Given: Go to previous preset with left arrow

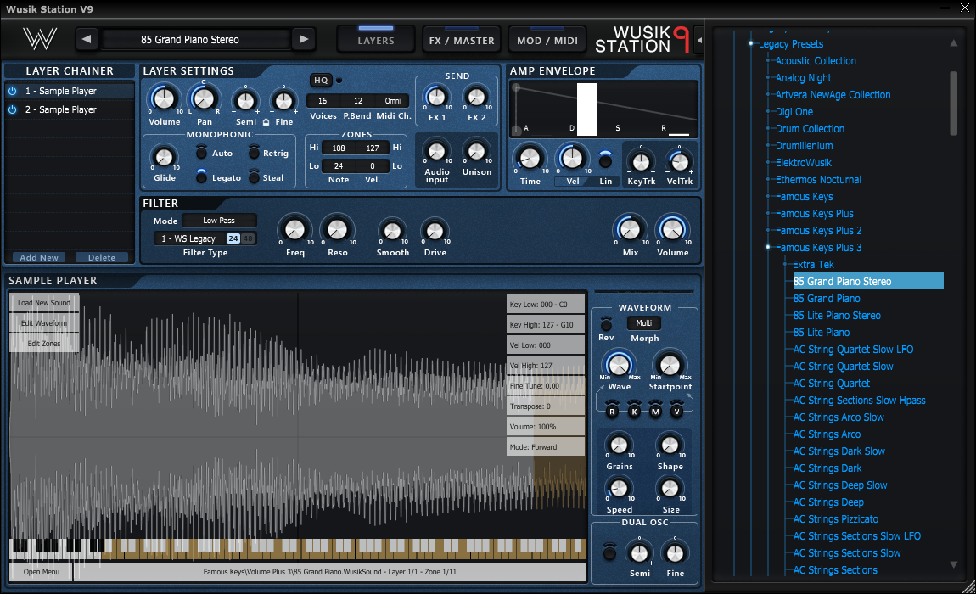Looking at the screenshot, I should coord(87,39).
